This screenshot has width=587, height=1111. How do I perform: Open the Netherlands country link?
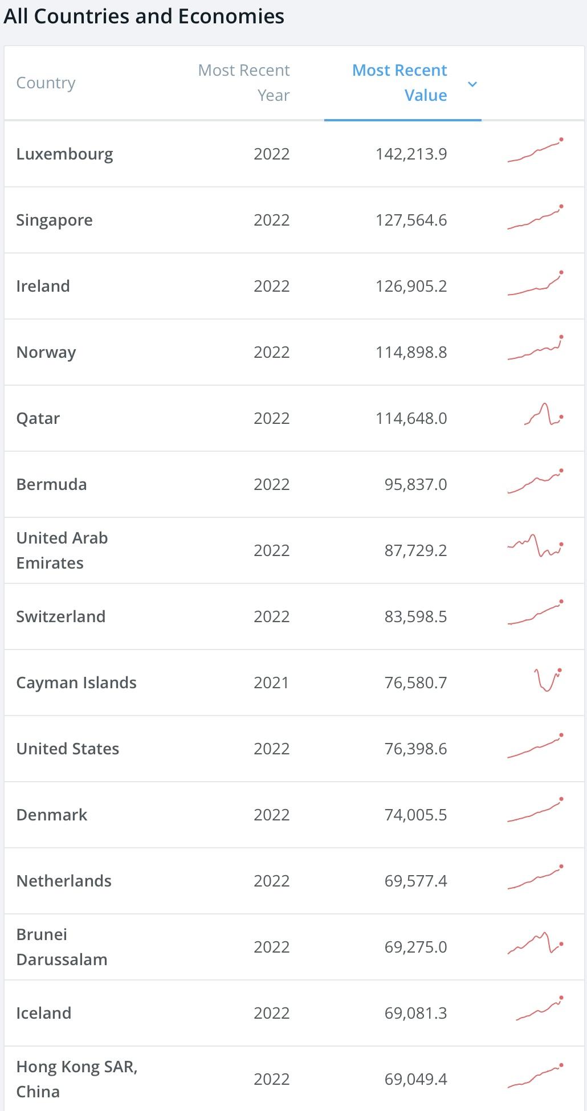click(x=64, y=881)
